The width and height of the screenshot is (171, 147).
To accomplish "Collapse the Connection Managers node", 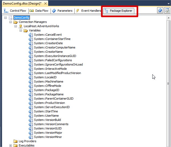I will 11,22.
